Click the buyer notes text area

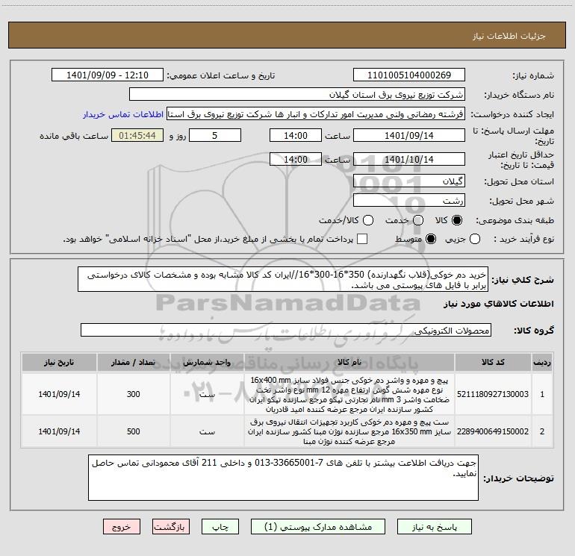pyautogui.click(x=284, y=478)
